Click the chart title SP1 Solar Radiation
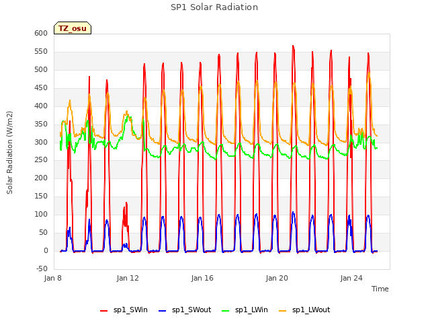The image size is (430, 323). 214,7
